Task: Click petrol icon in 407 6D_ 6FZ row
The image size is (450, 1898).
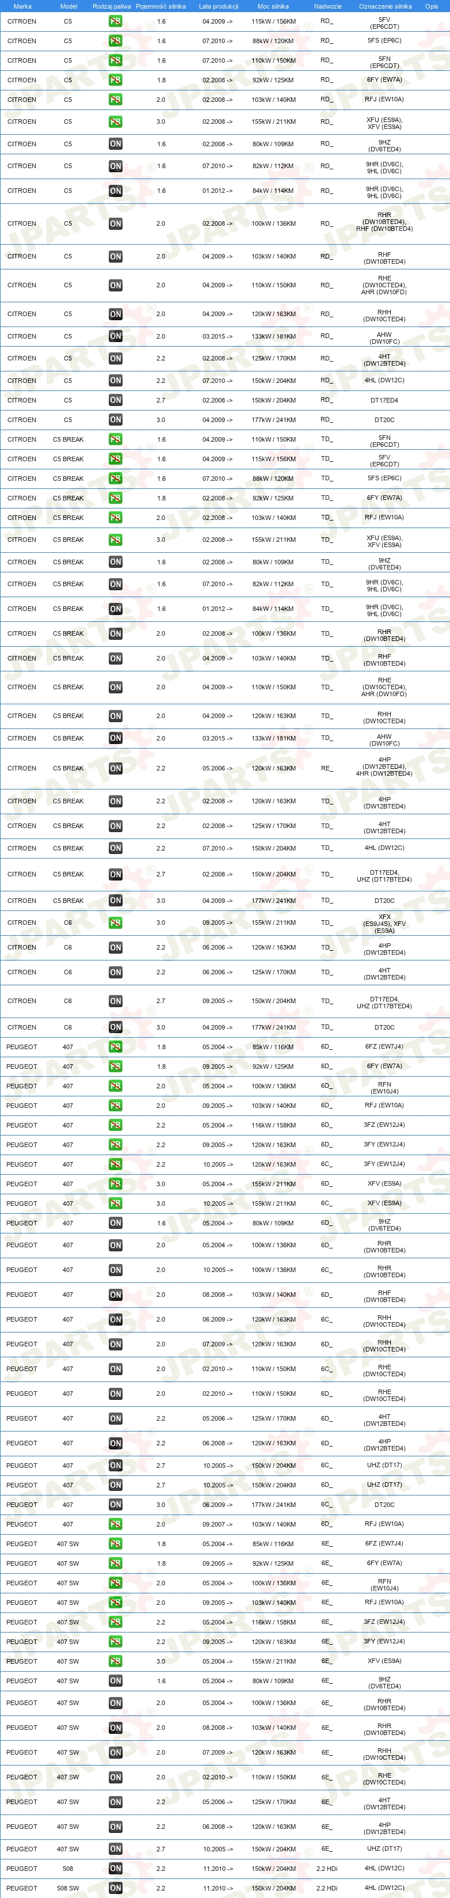Action: pyautogui.click(x=116, y=1047)
